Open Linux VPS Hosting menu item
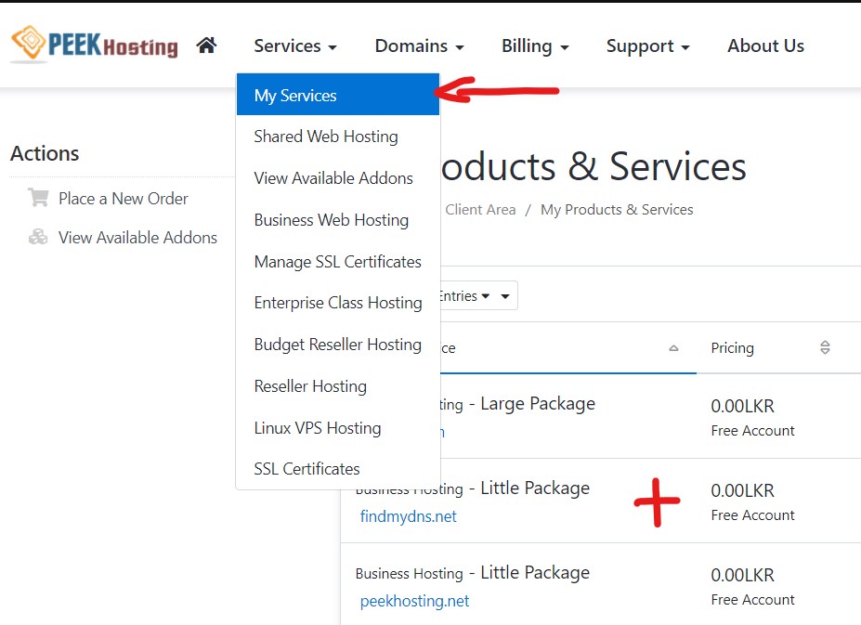This screenshot has height=625, width=861. point(318,428)
